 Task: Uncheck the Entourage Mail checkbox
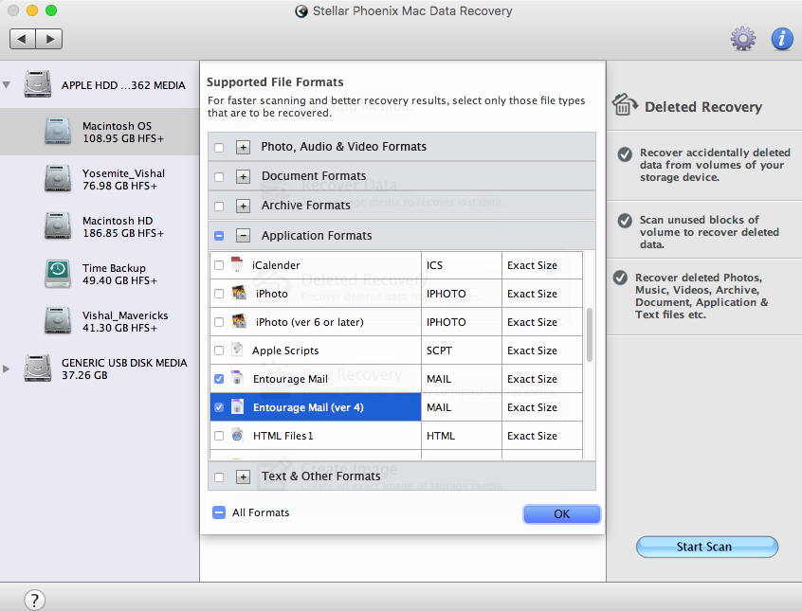219,379
